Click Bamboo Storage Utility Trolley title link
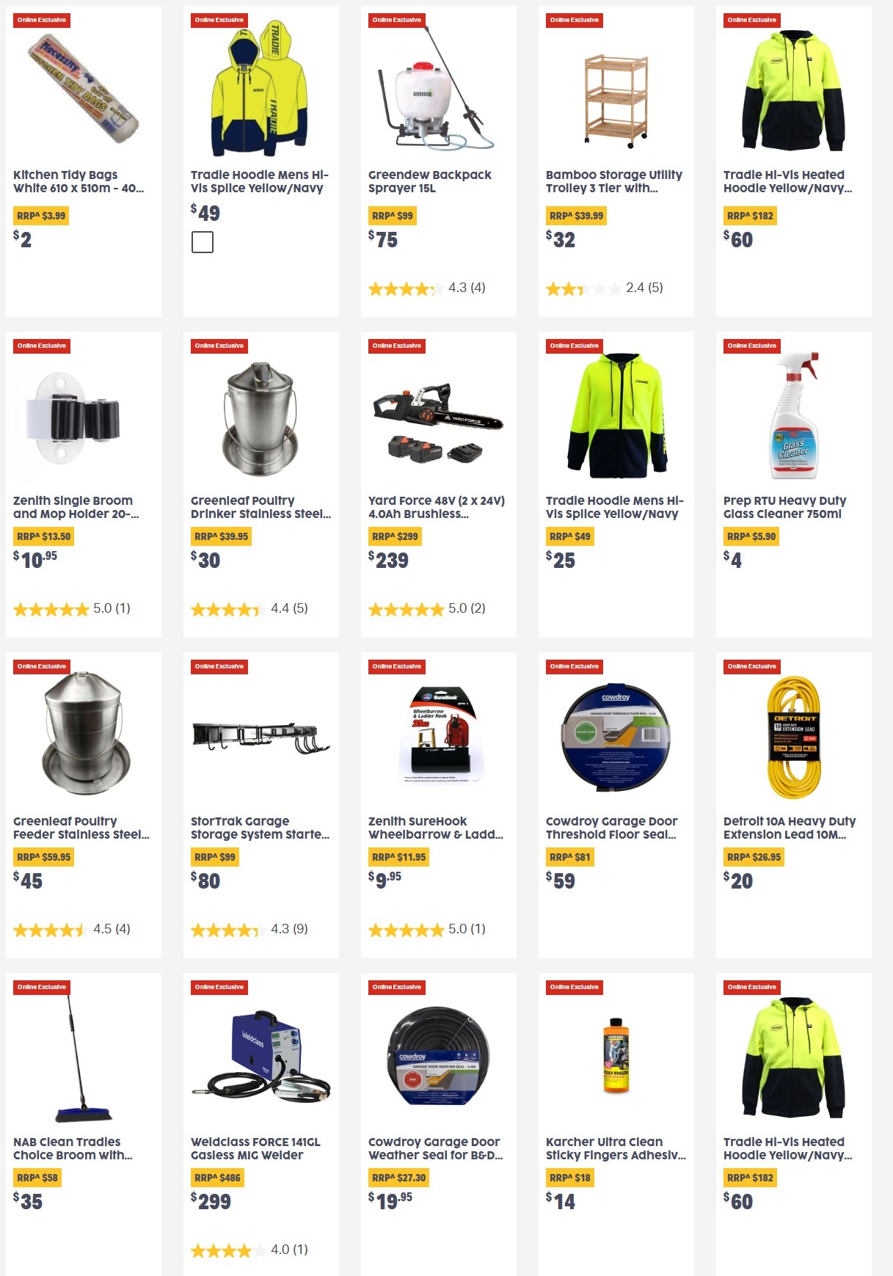This screenshot has height=1276, width=893. (x=614, y=181)
